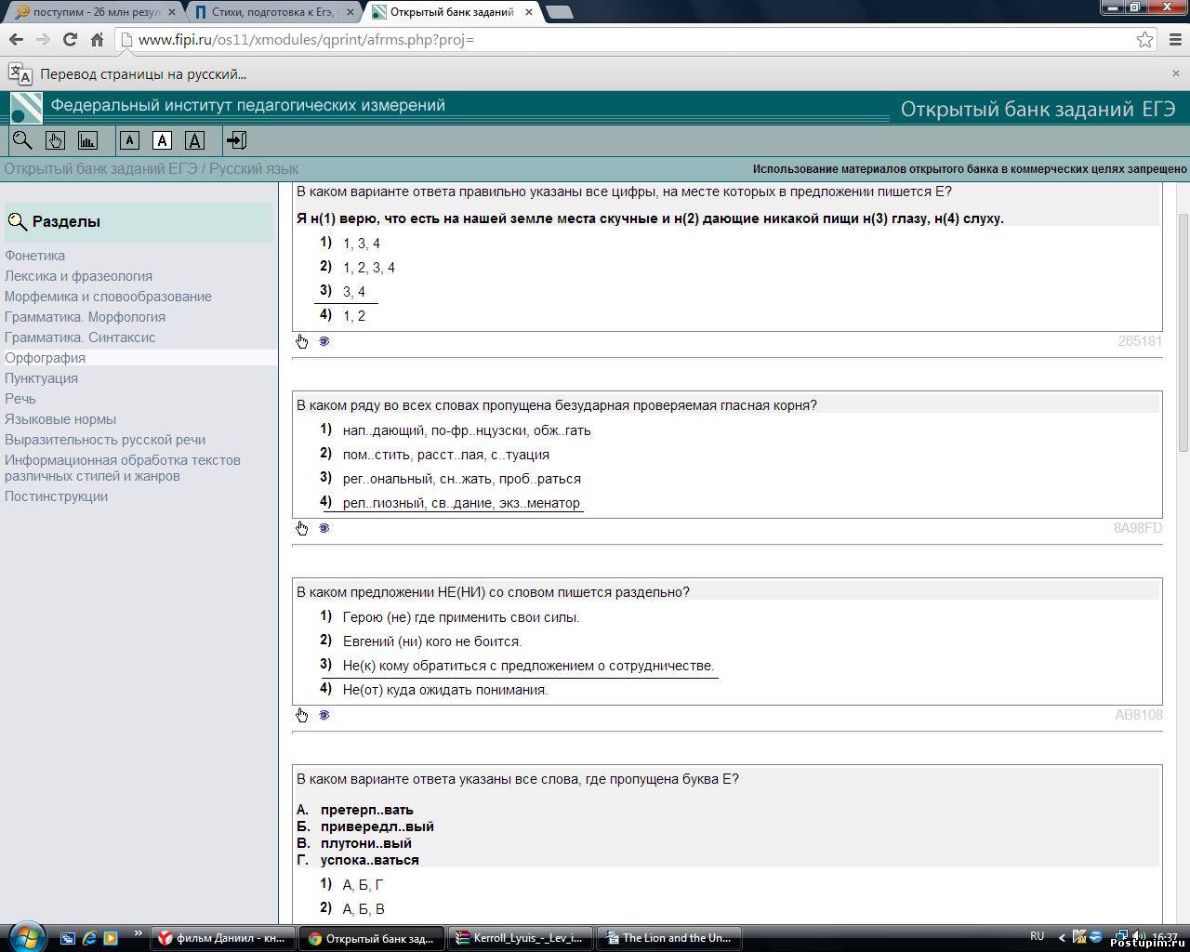Expand the taskbar quick launch overflow chevron
The image size is (1190, 952).
point(139,933)
